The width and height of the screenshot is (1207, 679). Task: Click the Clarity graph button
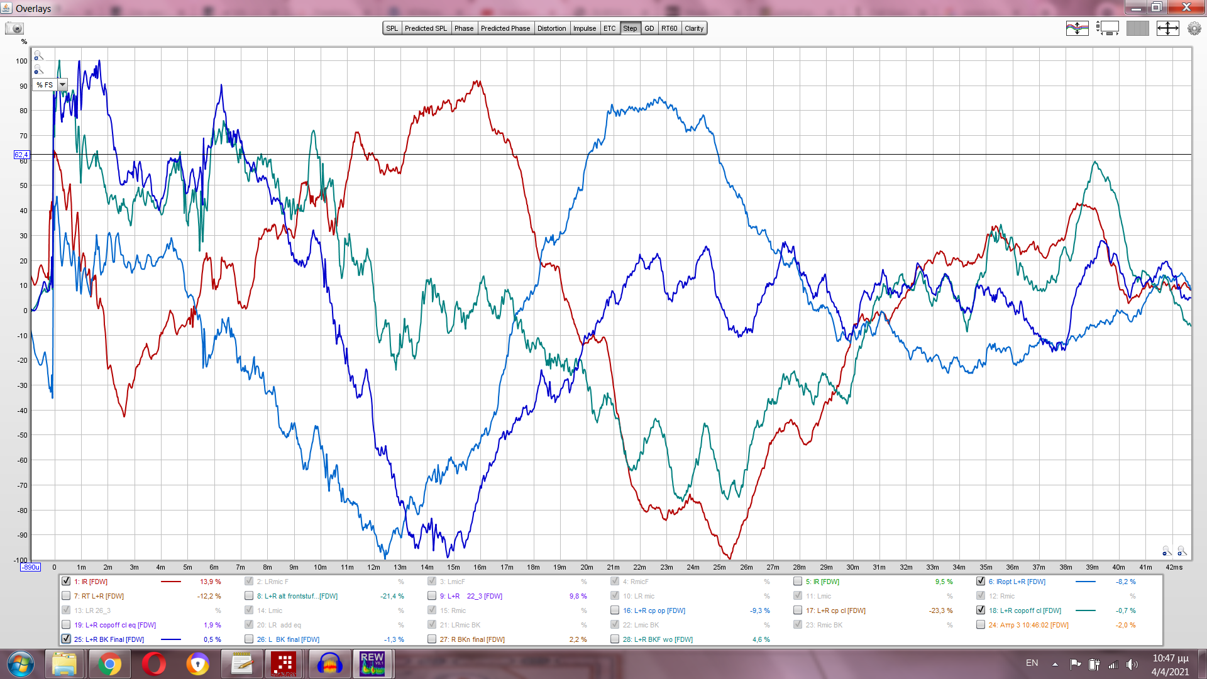694,28
